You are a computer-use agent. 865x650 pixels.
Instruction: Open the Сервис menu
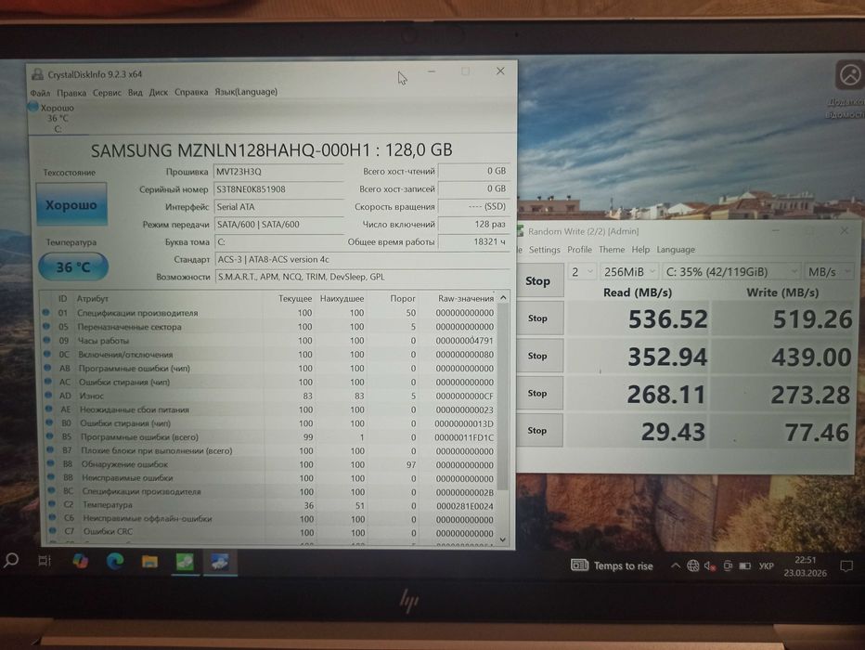(107, 92)
